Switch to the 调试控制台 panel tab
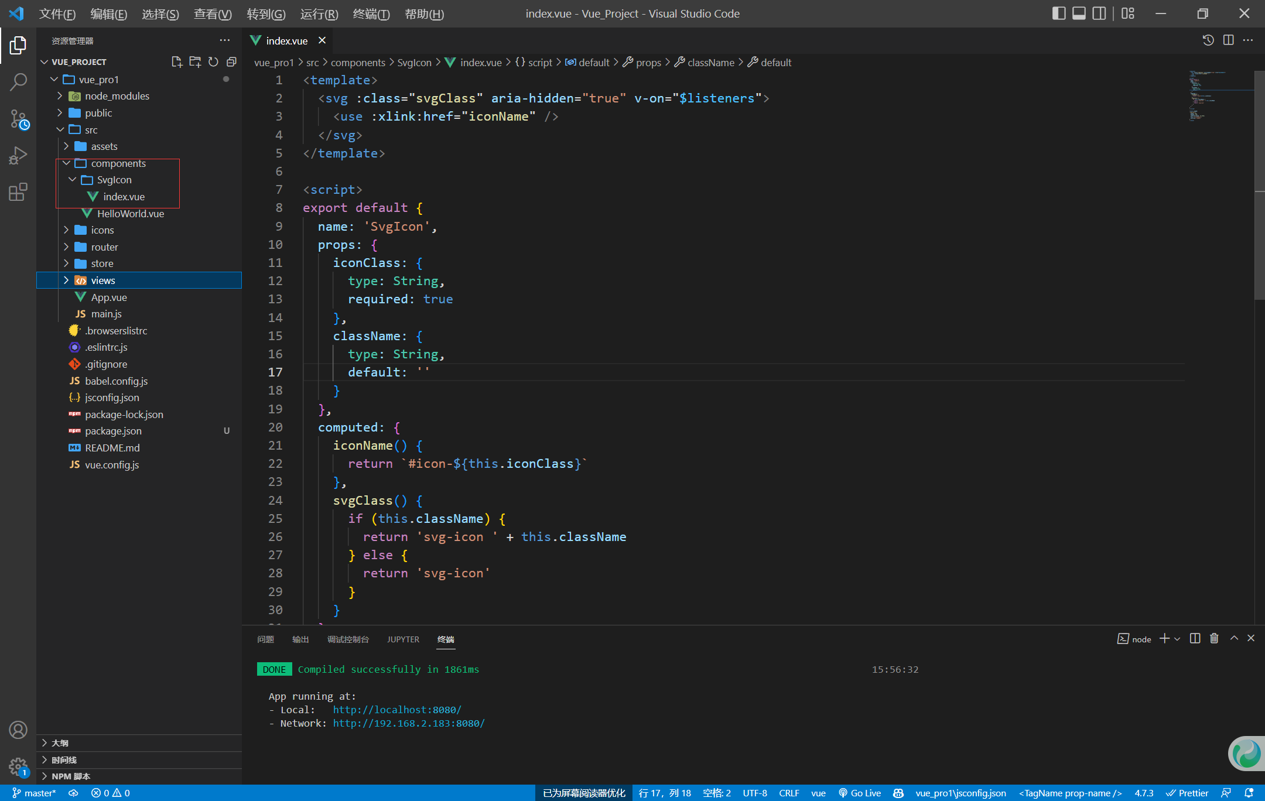This screenshot has height=801, width=1265. (x=348, y=639)
